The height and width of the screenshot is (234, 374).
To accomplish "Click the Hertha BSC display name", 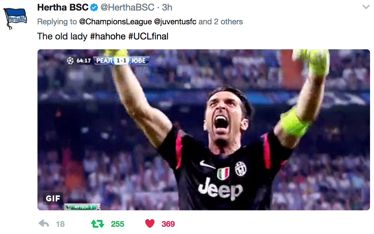I will [x=63, y=8].
